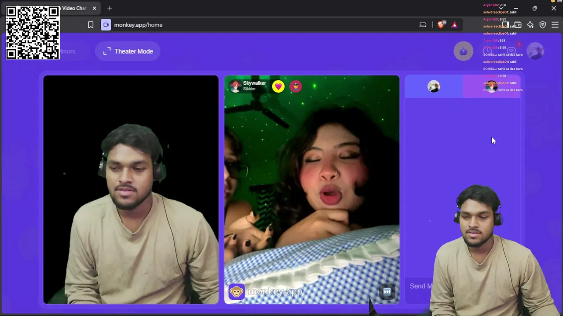Close the Video Chat browser tab
This screenshot has width=563, height=316.
point(94,8)
